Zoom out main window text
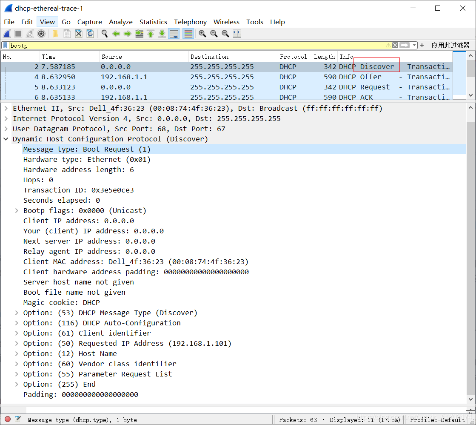This screenshot has height=425, width=476. (214, 34)
